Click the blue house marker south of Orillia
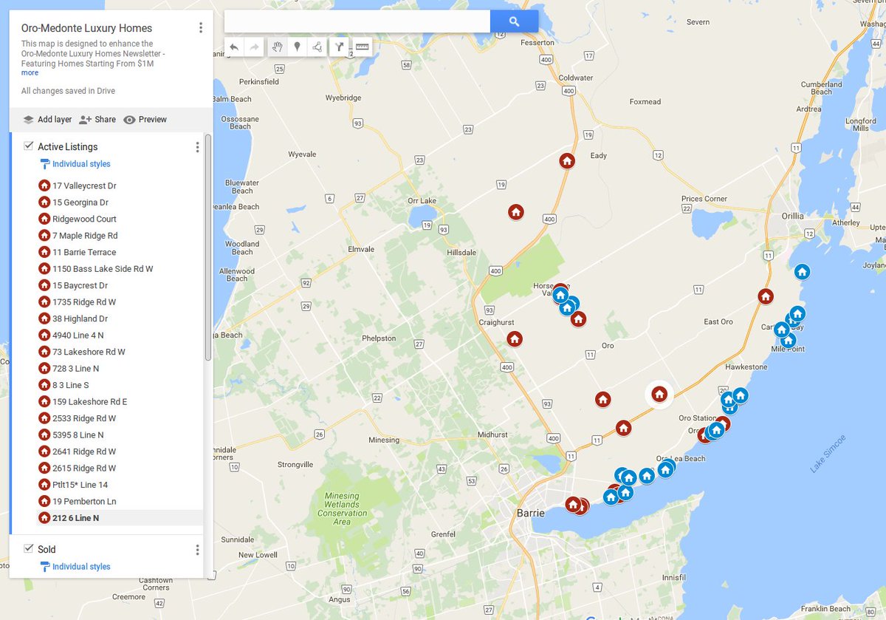This screenshot has width=886, height=620. [x=802, y=272]
